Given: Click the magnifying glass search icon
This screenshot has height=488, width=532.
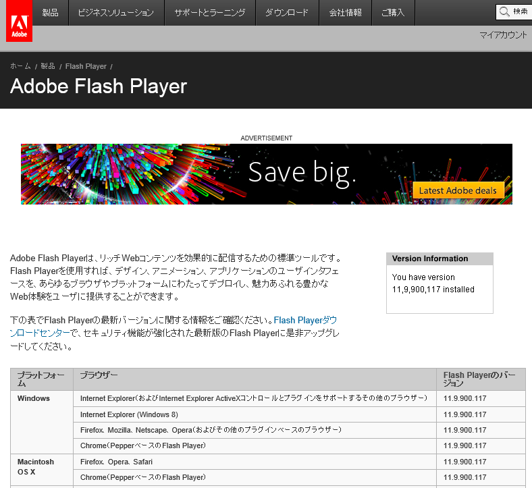Looking at the screenshot, I should pyautogui.click(x=505, y=11).
